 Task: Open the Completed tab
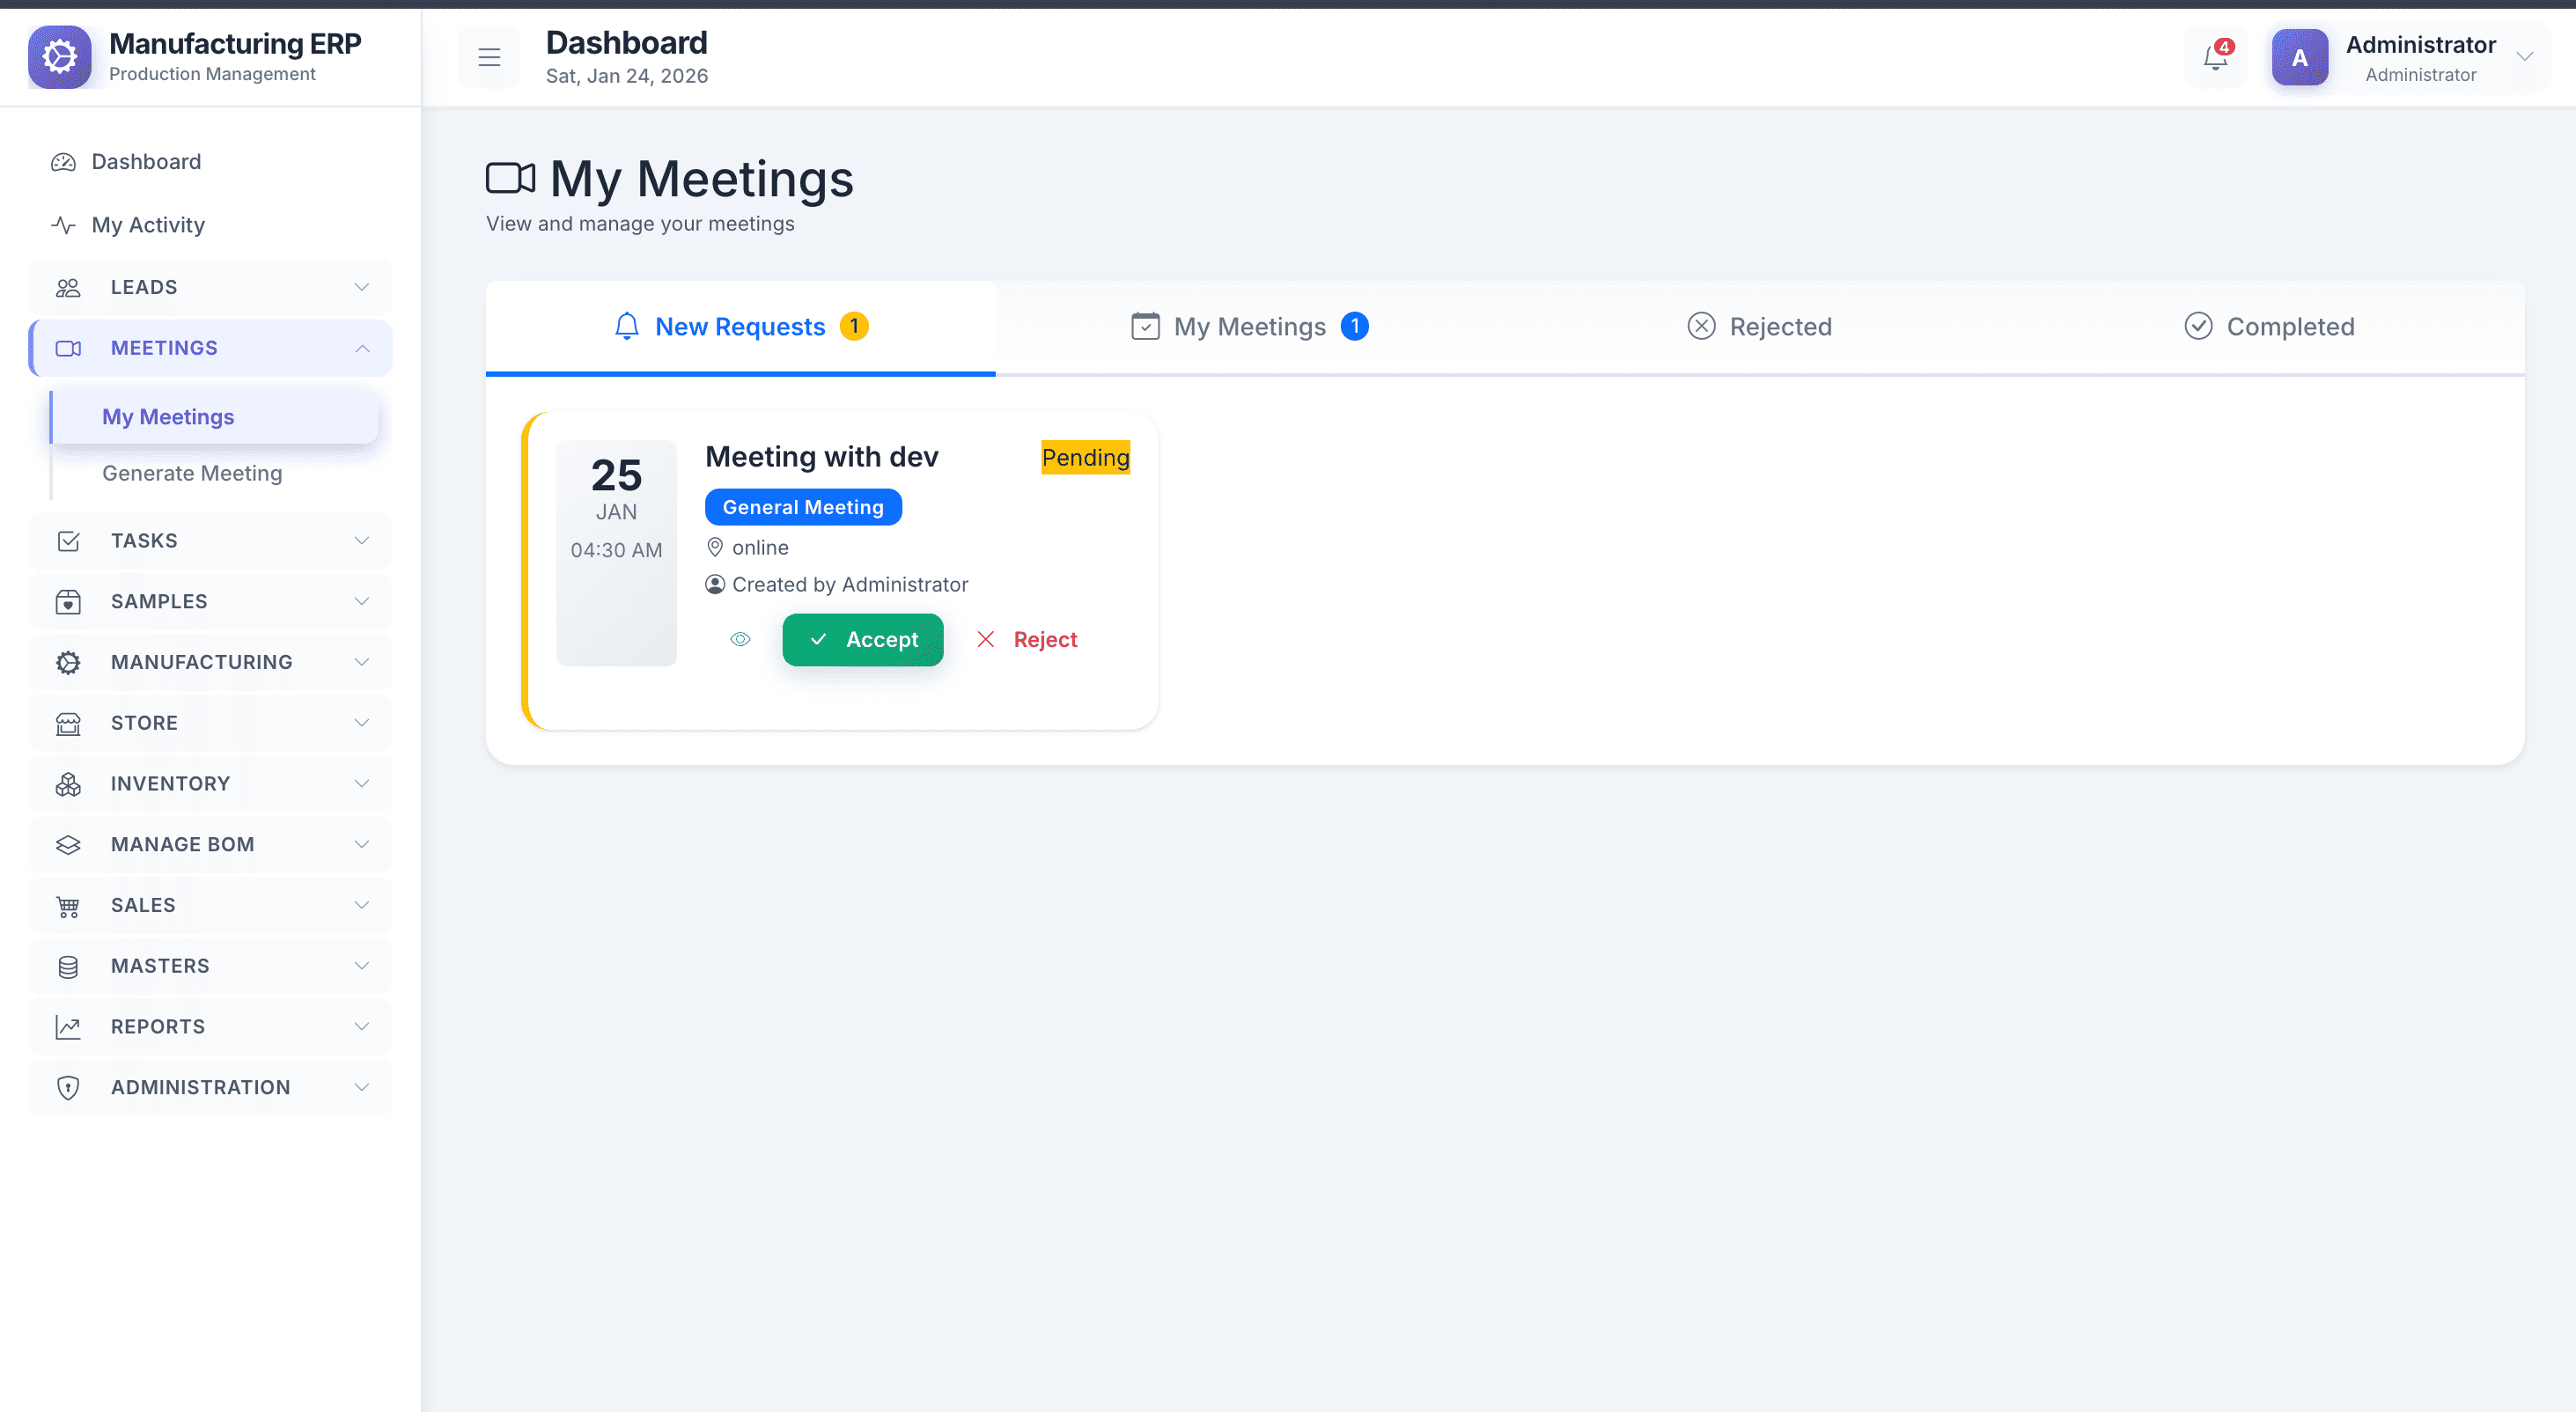point(2269,327)
